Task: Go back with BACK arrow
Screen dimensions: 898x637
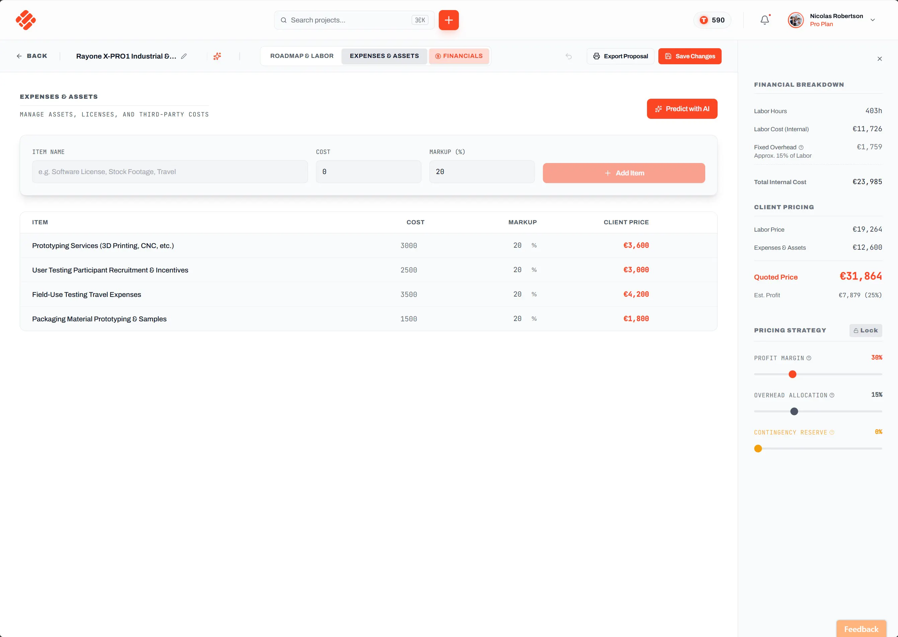Action: pyautogui.click(x=31, y=56)
